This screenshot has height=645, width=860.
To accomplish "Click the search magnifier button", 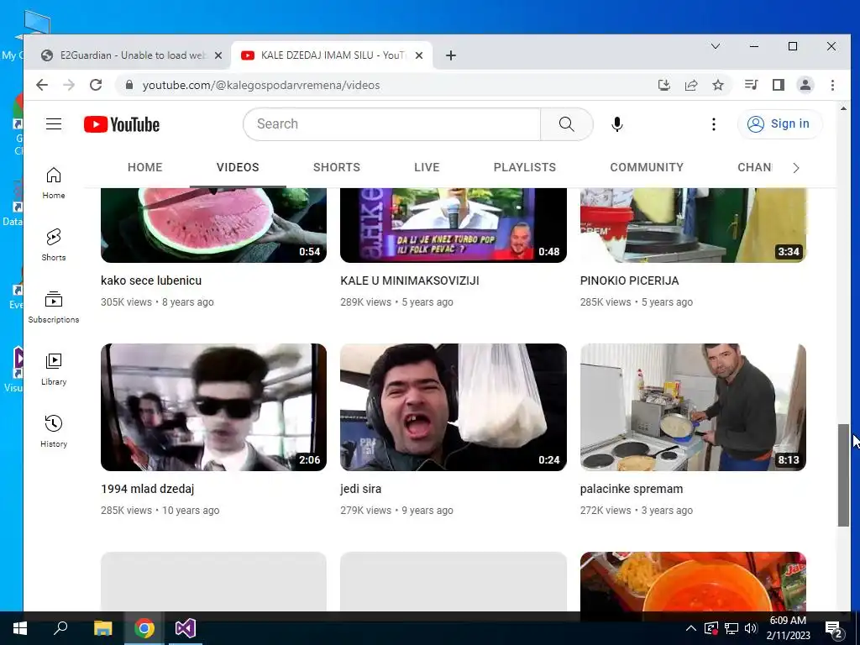I will pyautogui.click(x=567, y=124).
